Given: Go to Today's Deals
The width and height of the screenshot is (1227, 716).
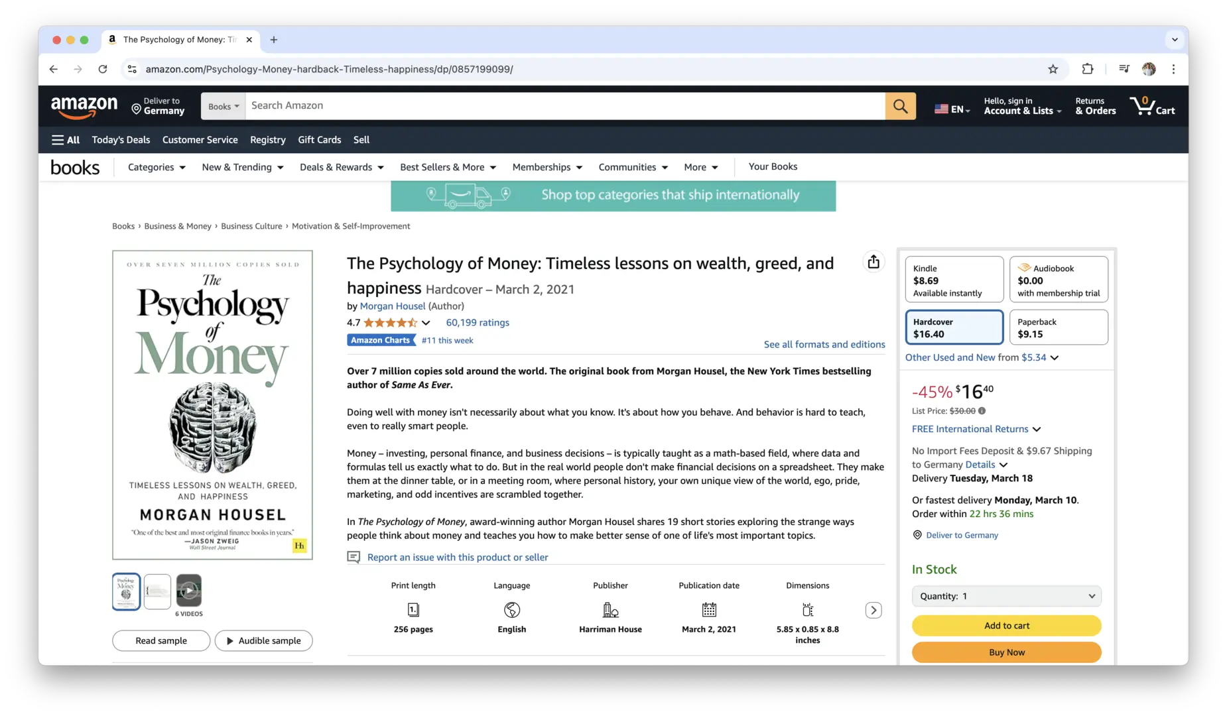Looking at the screenshot, I should [x=121, y=140].
